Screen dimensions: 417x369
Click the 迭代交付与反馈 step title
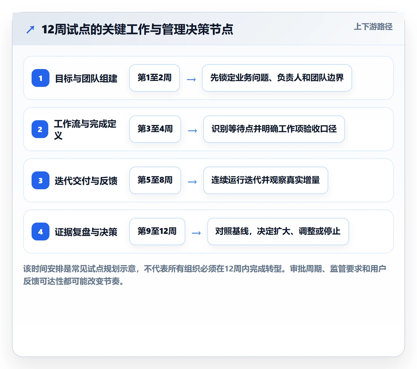[x=86, y=181]
